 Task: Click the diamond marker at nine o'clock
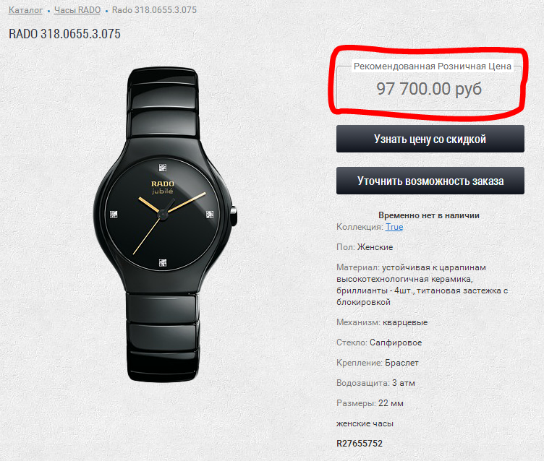click(114, 214)
